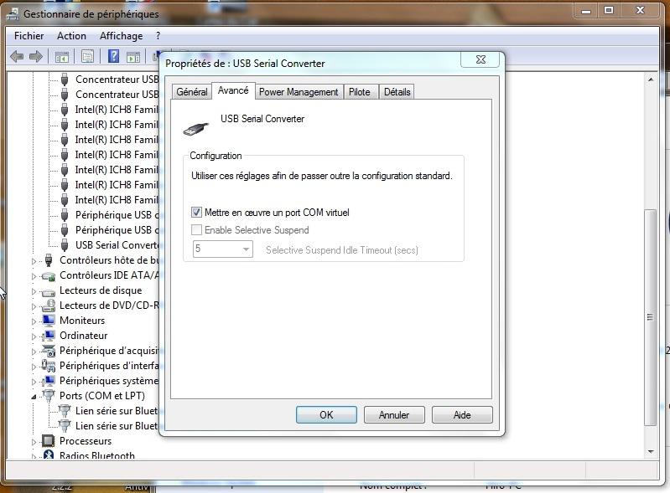This screenshot has width=670, height=493.
Task: Toggle the show/hide console tree toolbar icon
Action: [62, 56]
